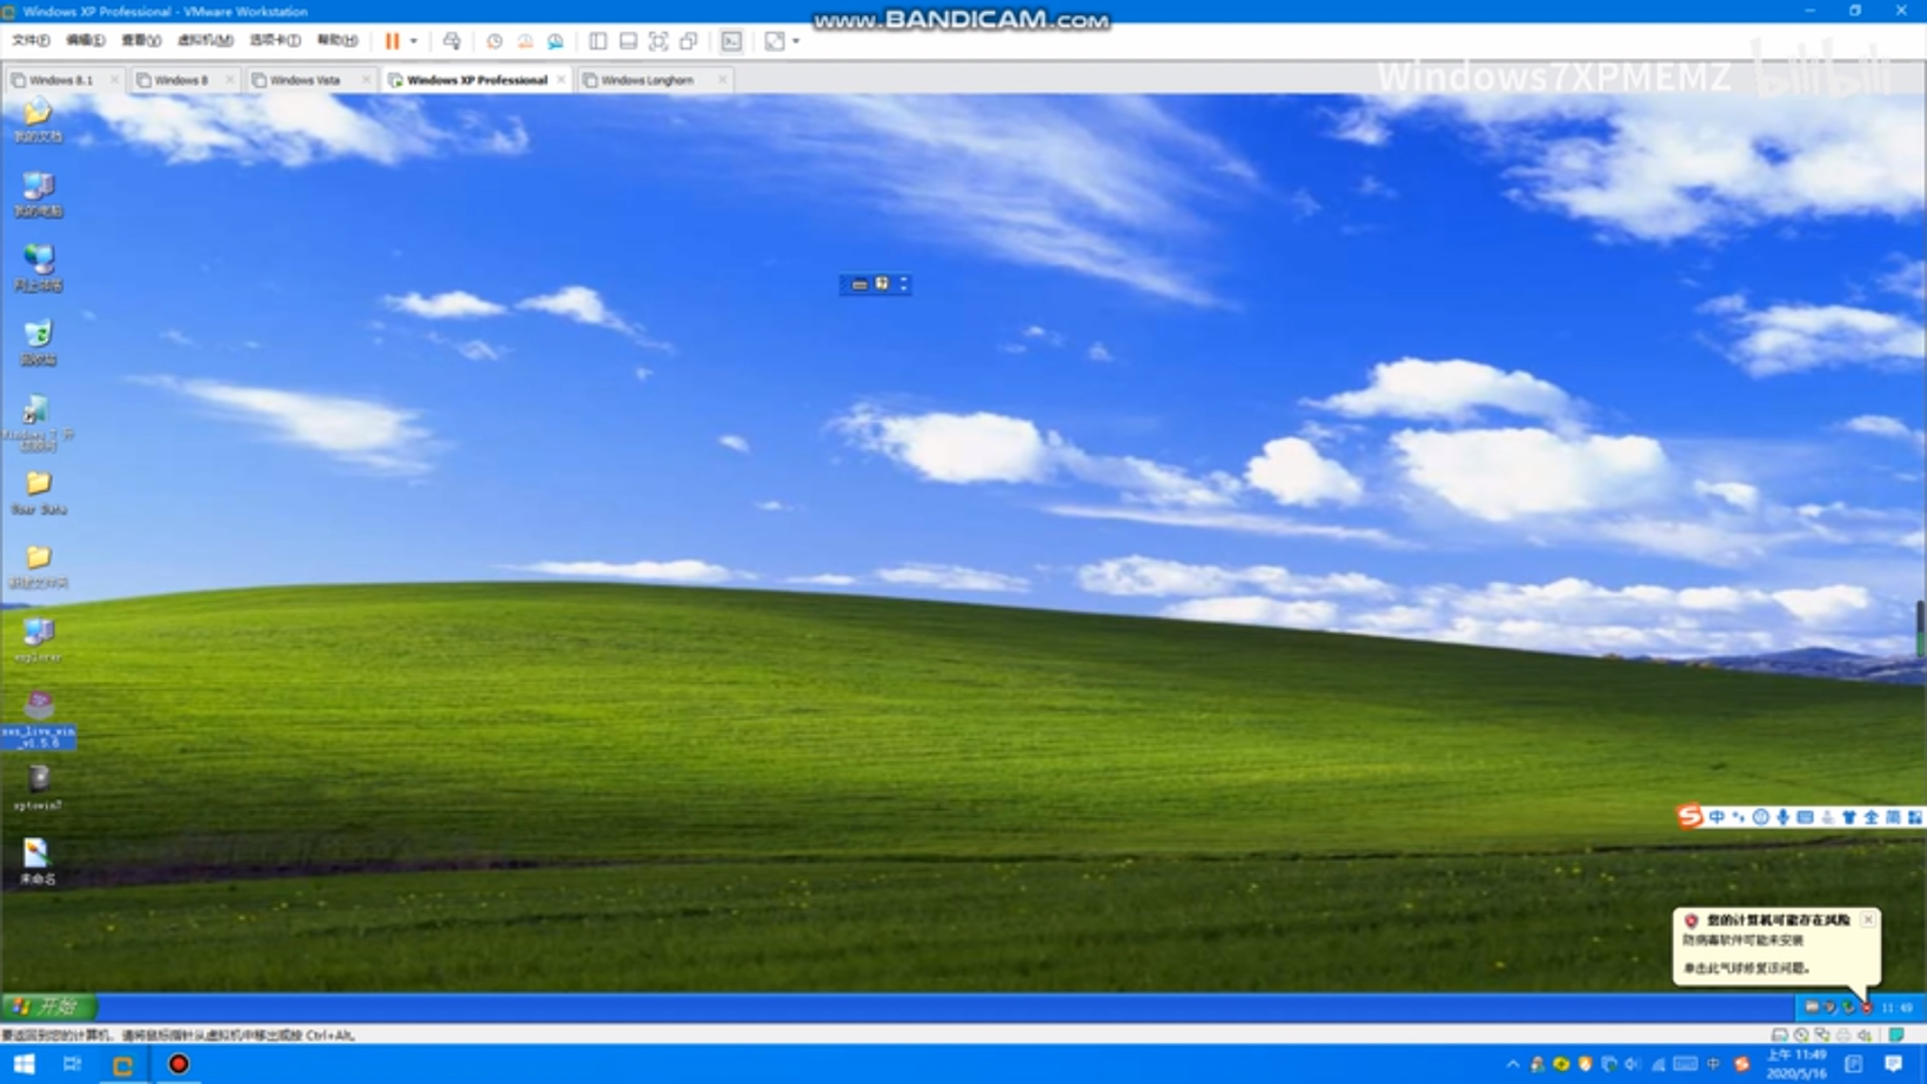The width and height of the screenshot is (1927, 1084).
Task: Select the Windows 7 shortcut desktop icon
Action: [x=38, y=423]
